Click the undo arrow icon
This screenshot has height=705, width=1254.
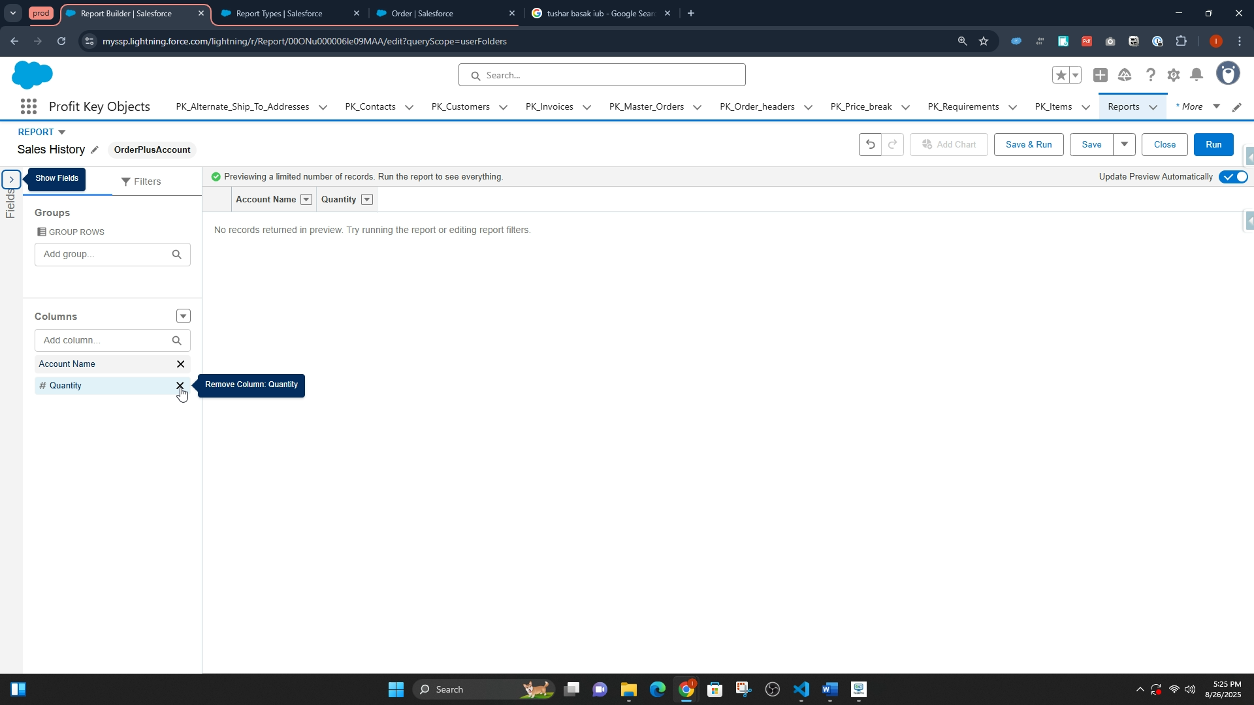coord(870,144)
